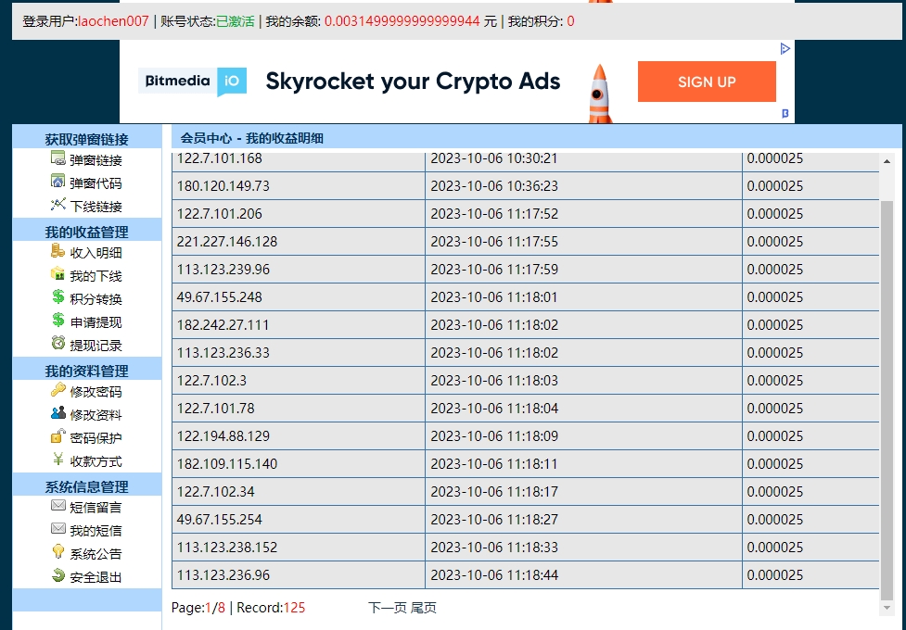Click the envelope icon beside 短信留言
The height and width of the screenshot is (630, 906).
point(57,507)
